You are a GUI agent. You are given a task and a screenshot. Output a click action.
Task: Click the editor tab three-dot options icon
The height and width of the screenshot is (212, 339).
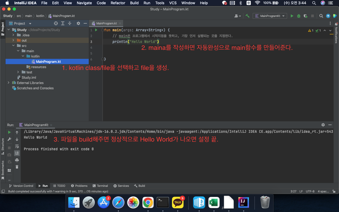click(330, 23)
